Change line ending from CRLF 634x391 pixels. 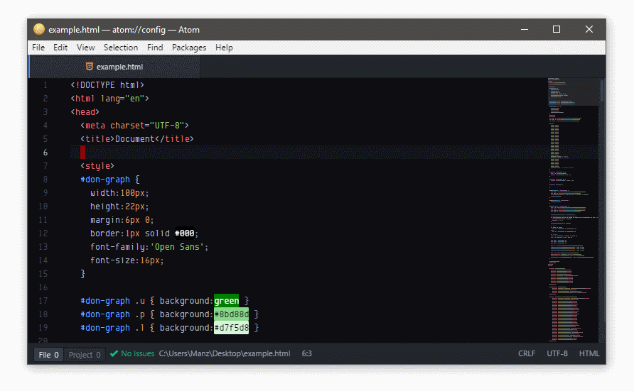tap(527, 353)
